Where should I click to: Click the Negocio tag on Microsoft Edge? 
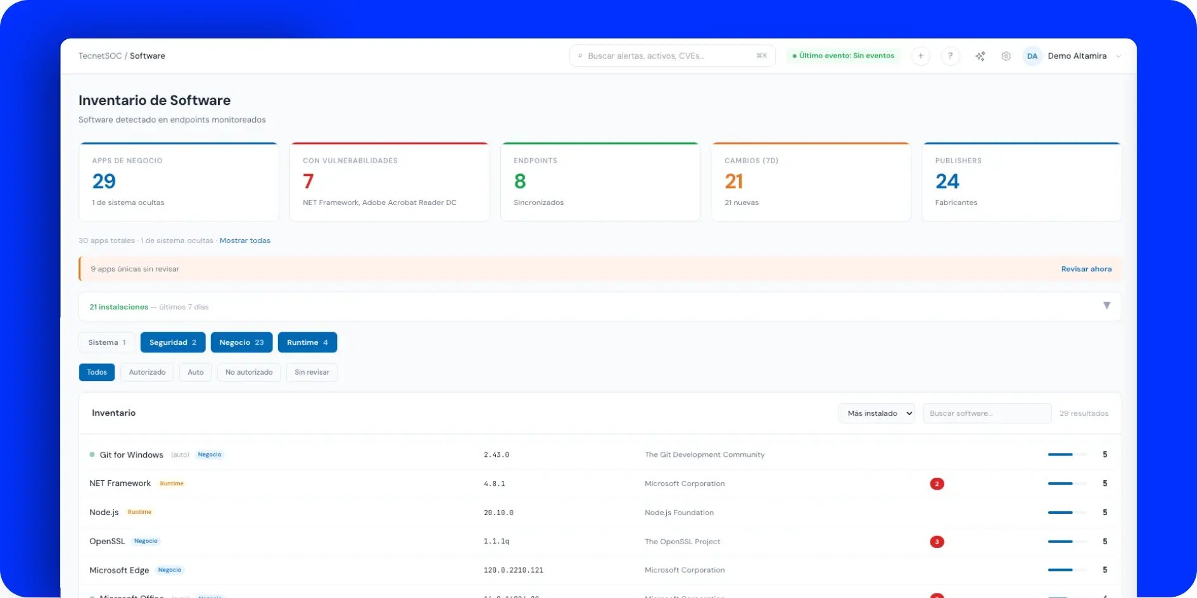(x=170, y=570)
